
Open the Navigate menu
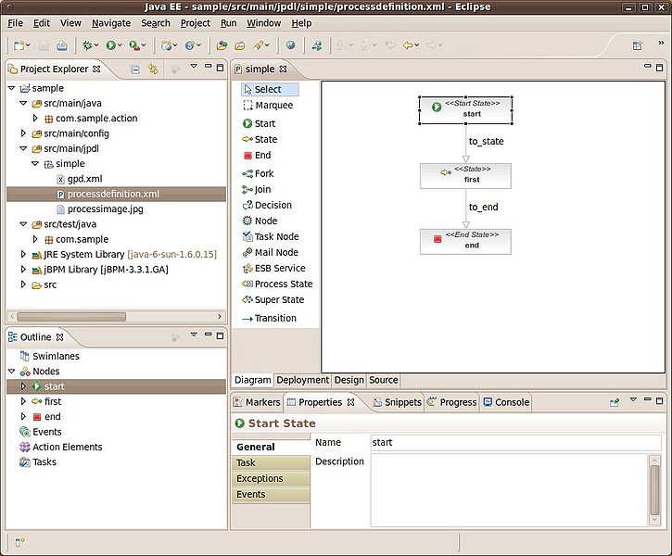(111, 23)
